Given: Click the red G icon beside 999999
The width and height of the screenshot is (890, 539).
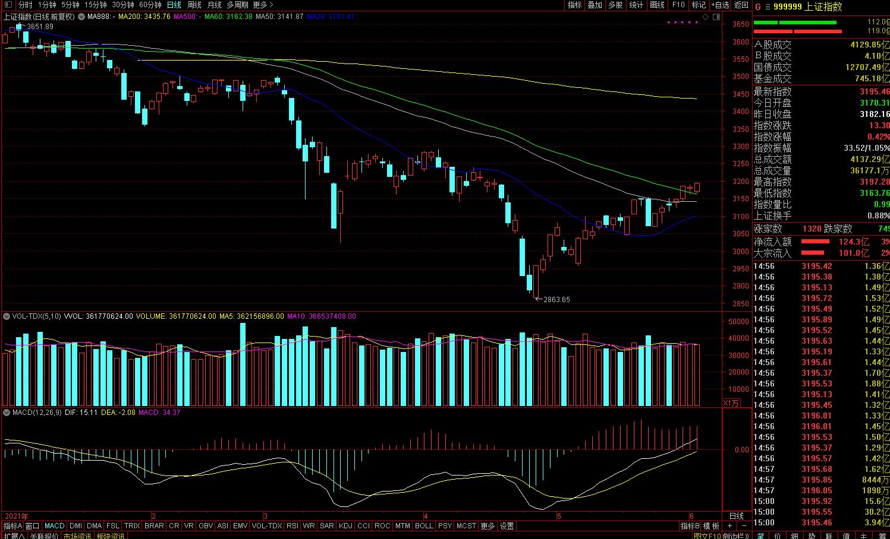Looking at the screenshot, I should point(758,7).
